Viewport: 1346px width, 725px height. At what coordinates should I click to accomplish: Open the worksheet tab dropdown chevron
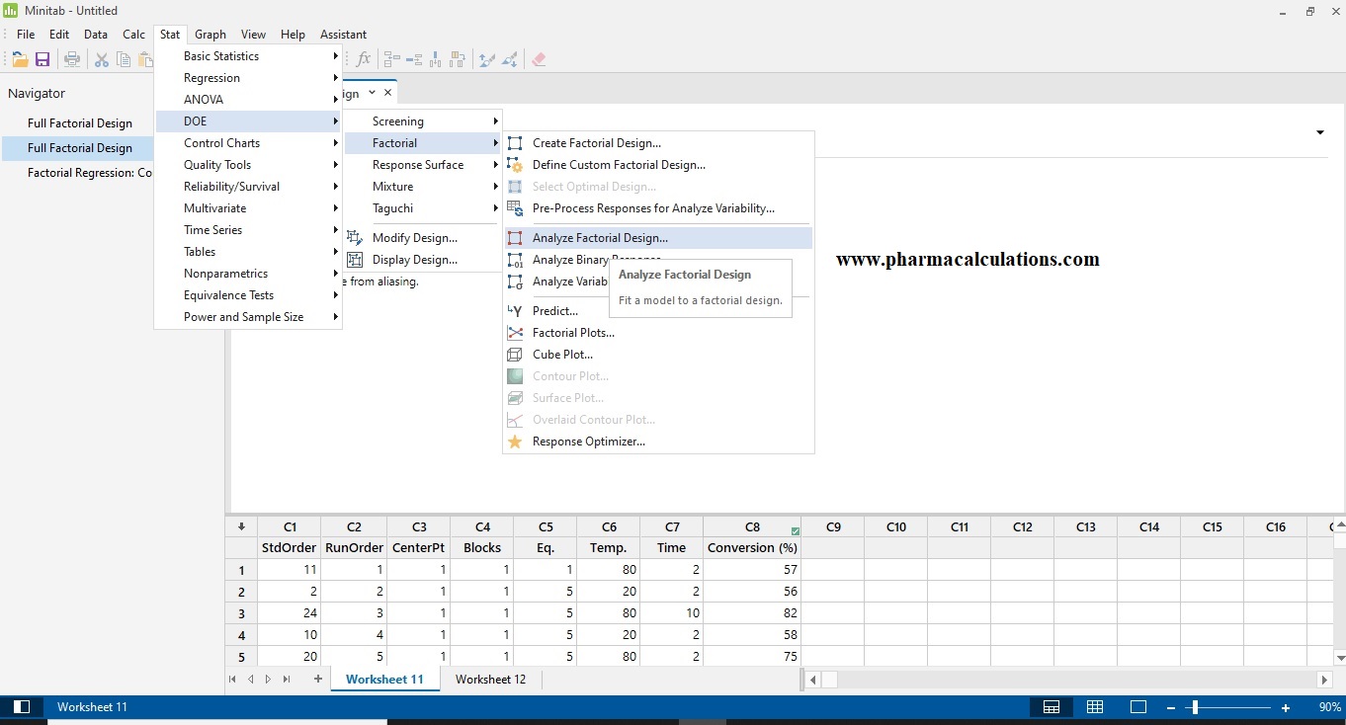(x=373, y=92)
